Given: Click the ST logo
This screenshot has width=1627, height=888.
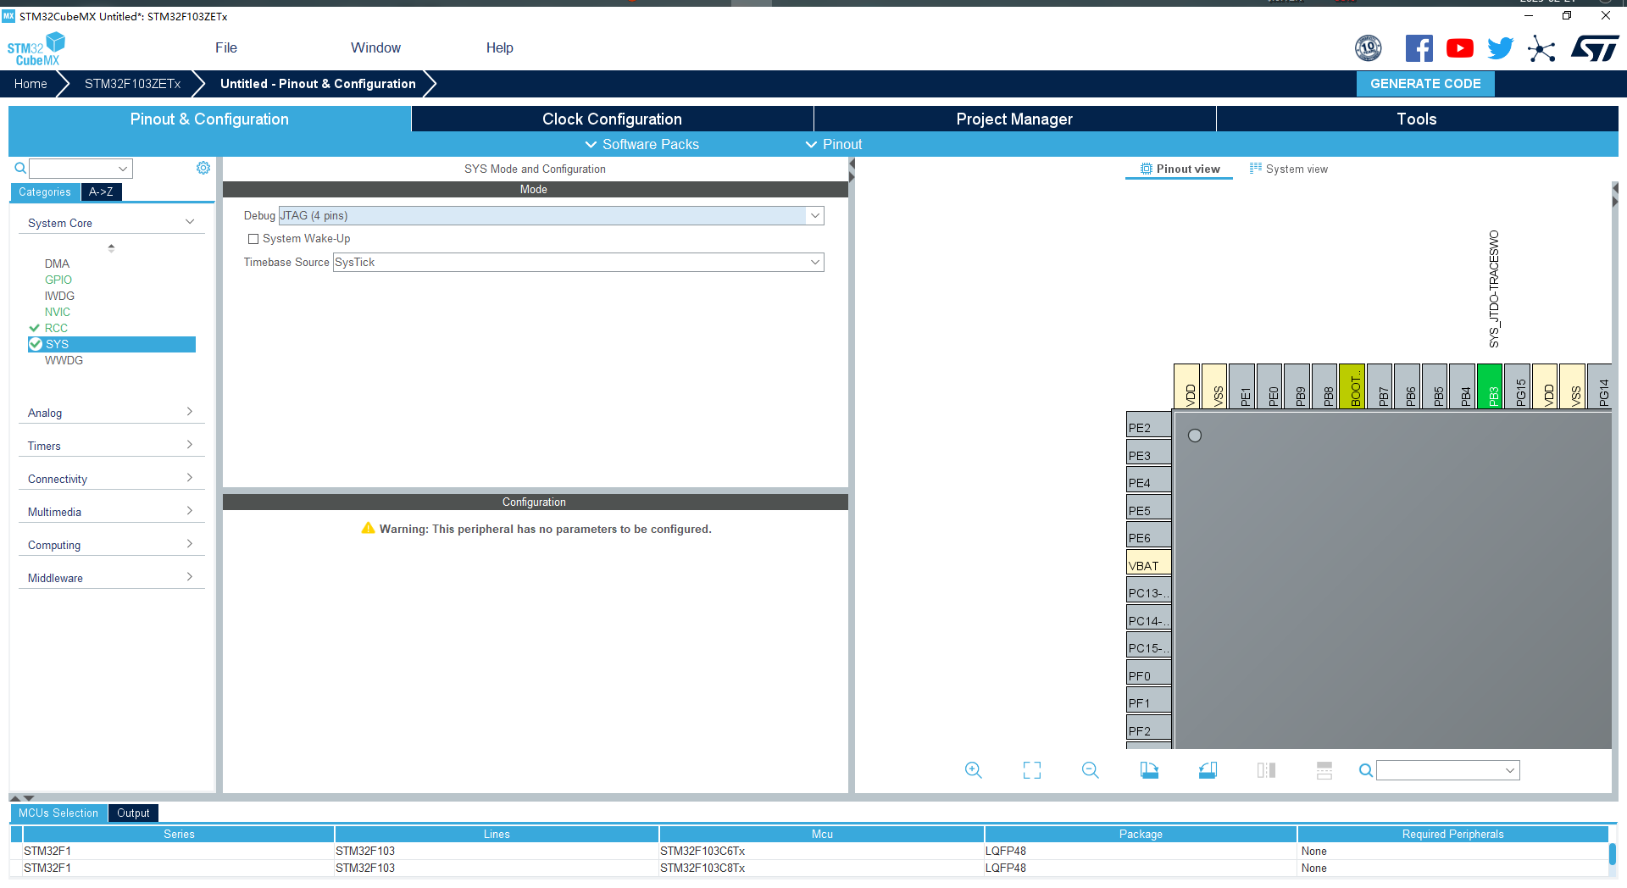Looking at the screenshot, I should [x=1595, y=48].
